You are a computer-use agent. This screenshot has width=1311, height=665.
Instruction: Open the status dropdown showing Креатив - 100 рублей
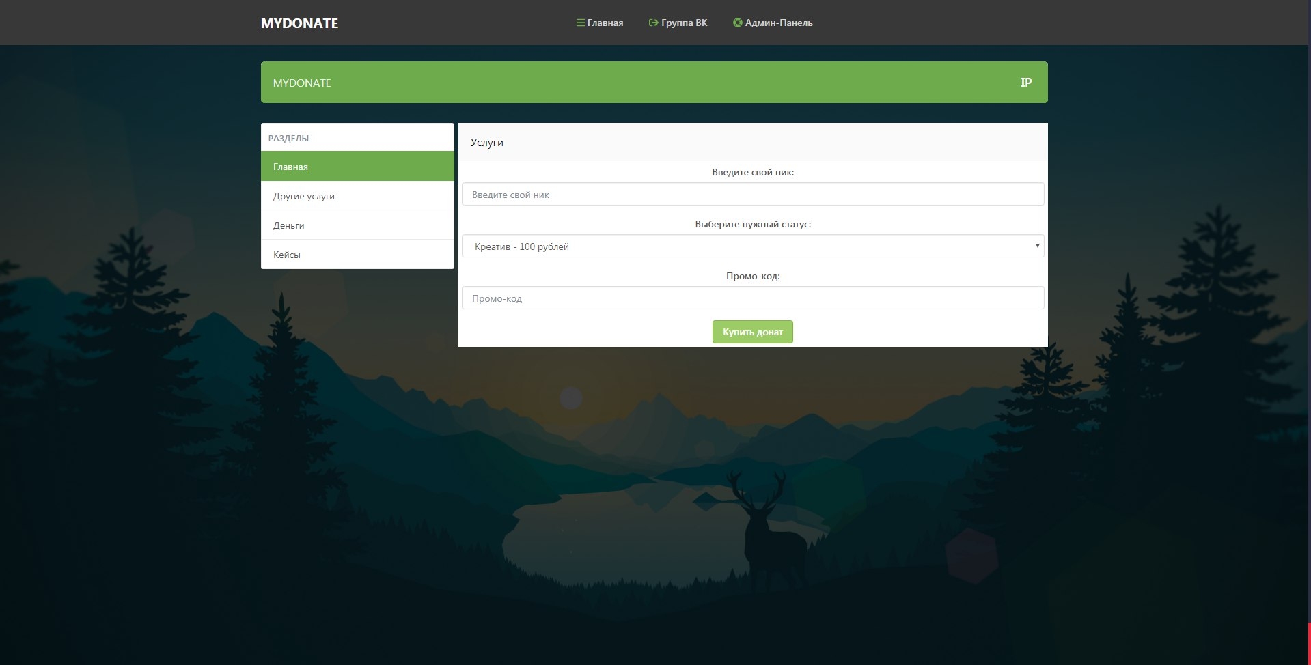[753, 246]
